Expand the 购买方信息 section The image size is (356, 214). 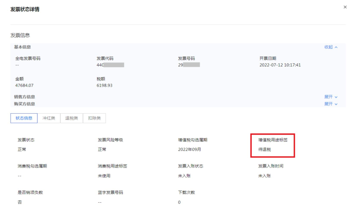coord(331,104)
